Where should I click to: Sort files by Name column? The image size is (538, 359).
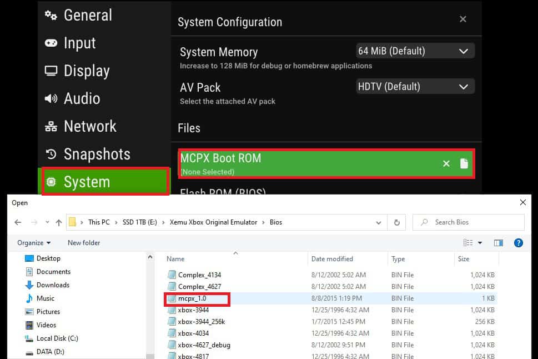point(175,259)
